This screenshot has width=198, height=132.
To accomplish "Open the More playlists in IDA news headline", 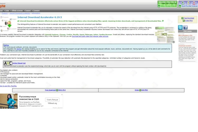I will (x=185, y=35).
